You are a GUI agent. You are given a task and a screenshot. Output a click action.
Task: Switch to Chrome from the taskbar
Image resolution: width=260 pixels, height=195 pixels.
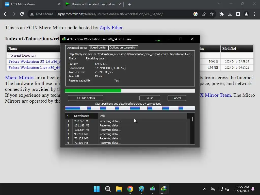(x=130, y=189)
